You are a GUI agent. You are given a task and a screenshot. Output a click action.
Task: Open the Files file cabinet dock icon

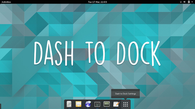[69, 104]
